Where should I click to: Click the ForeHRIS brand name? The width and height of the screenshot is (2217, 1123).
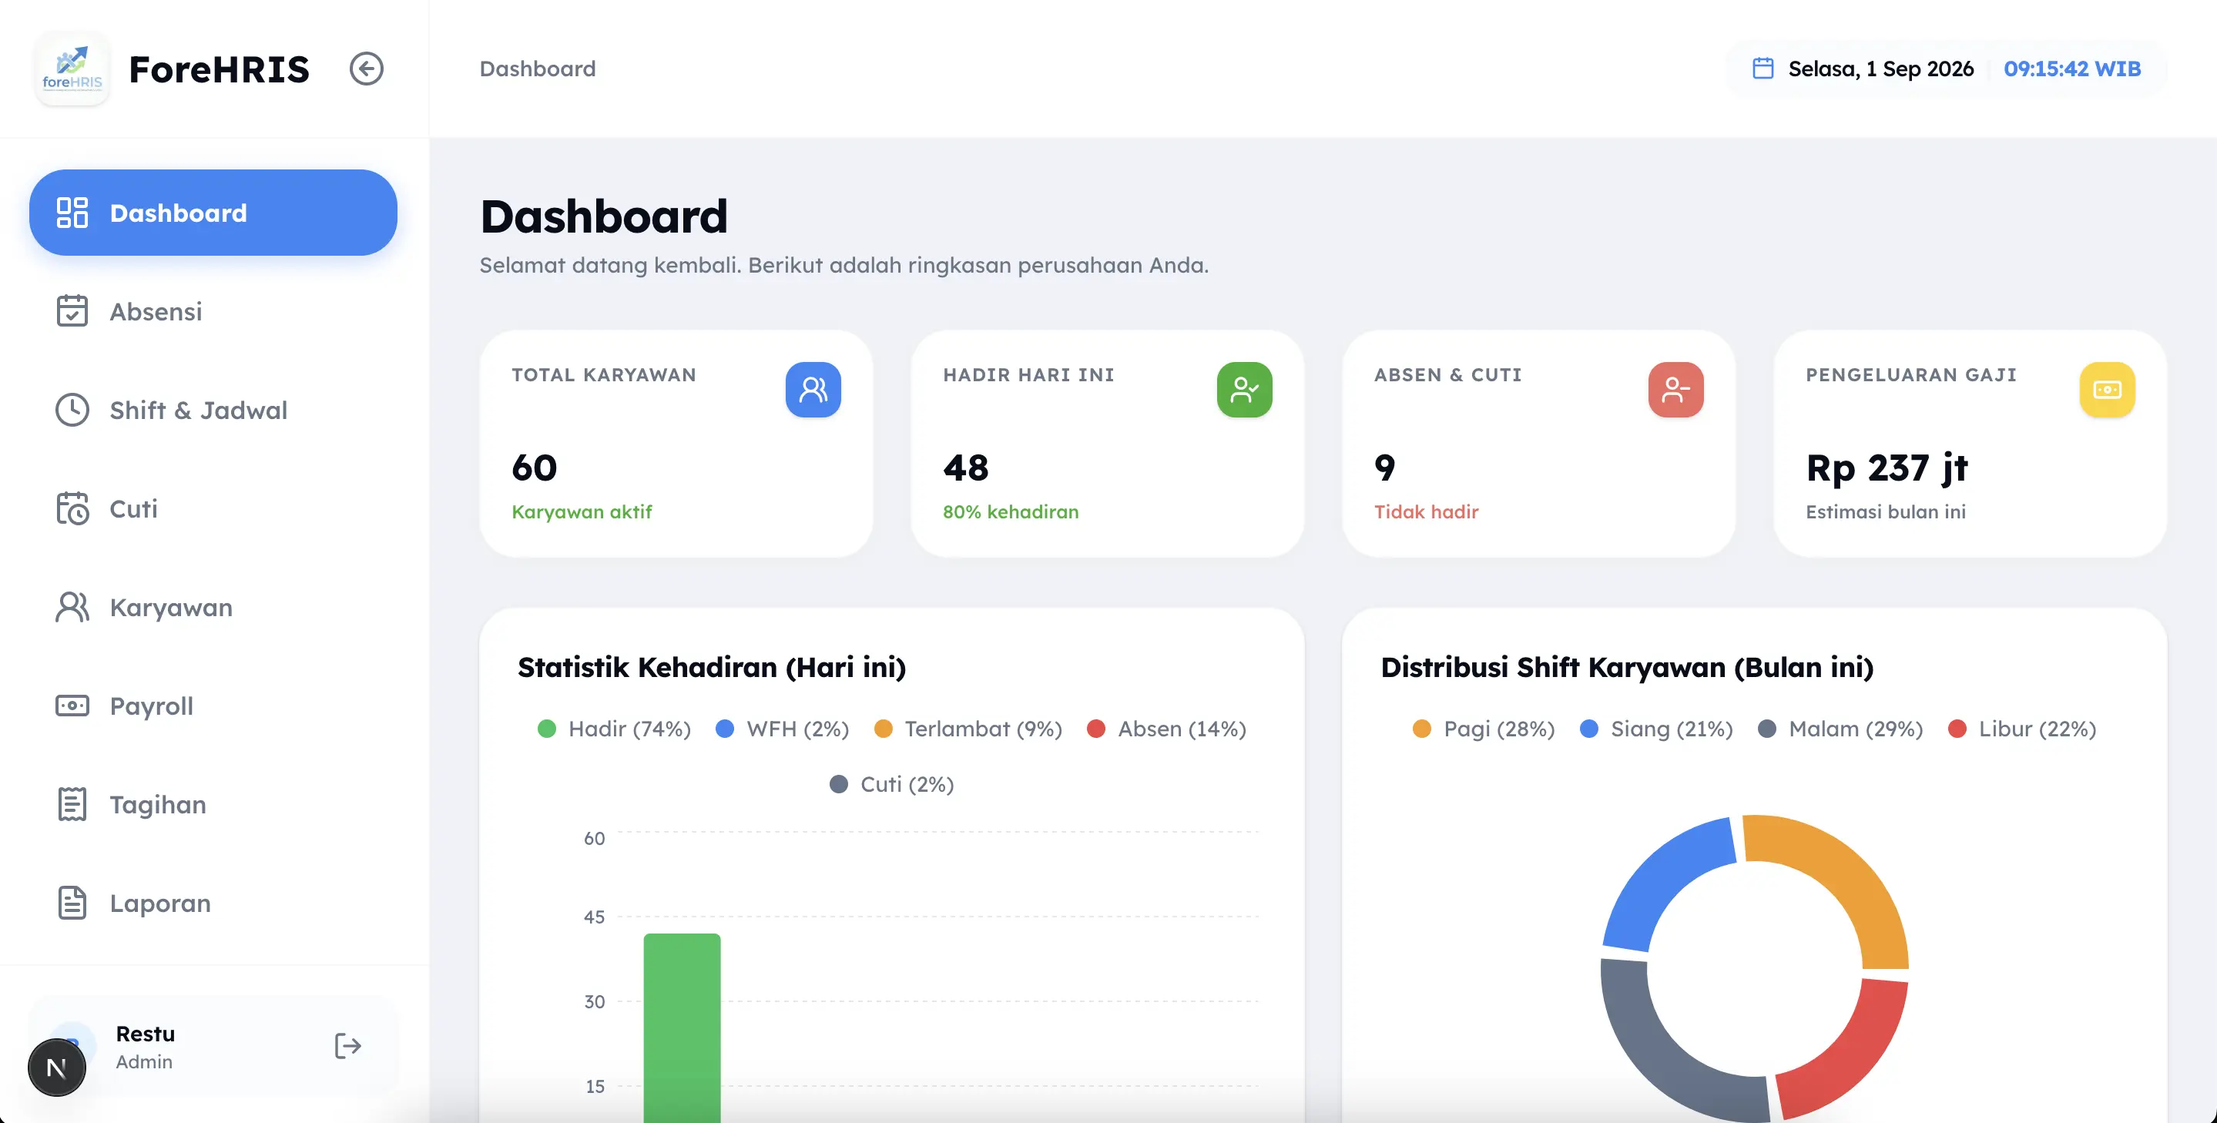click(219, 69)
